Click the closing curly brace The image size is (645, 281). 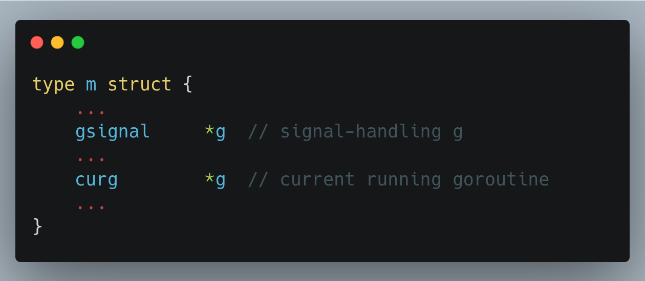(x=37, y=226)
